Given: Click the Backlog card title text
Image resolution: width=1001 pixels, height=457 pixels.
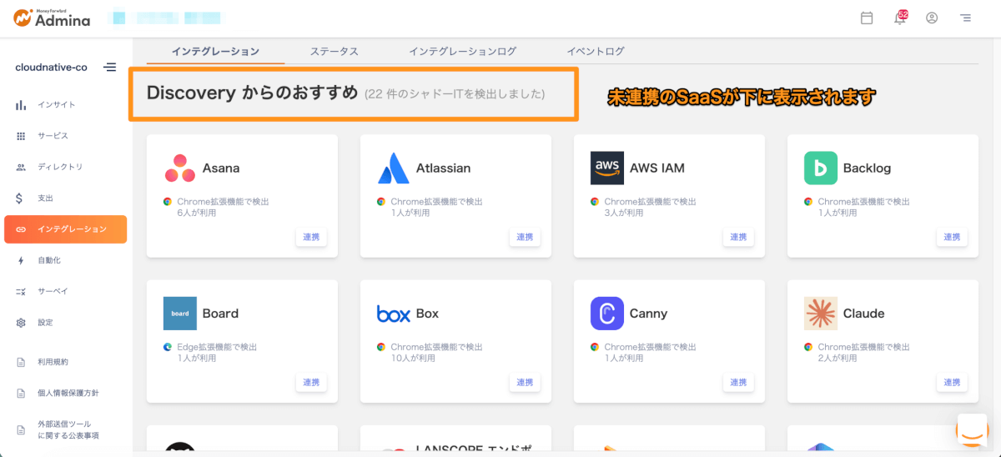Looking at the screenshot, I should tap(867, 168).
